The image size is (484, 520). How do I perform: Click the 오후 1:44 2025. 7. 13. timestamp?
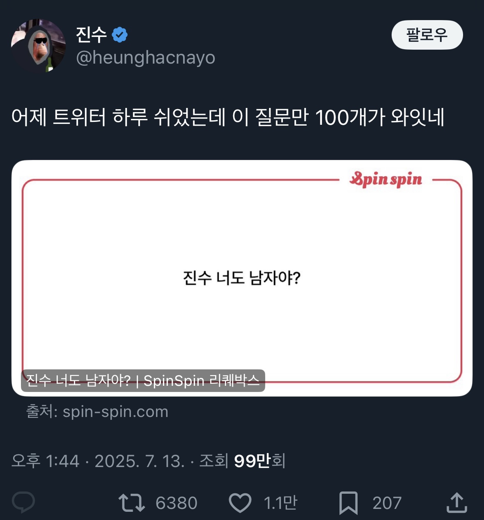pos(98,461)
